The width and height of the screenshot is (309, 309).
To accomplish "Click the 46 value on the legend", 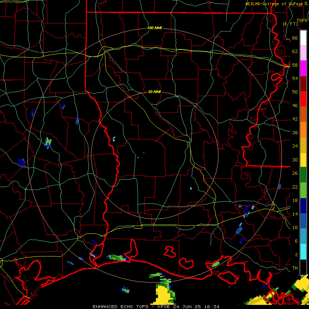I will click(295, 106).
